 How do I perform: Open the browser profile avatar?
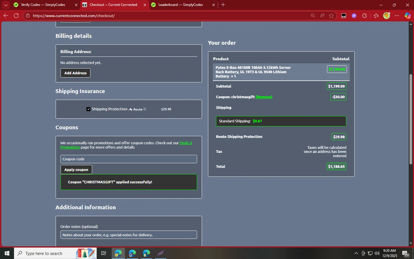point(387,16)
